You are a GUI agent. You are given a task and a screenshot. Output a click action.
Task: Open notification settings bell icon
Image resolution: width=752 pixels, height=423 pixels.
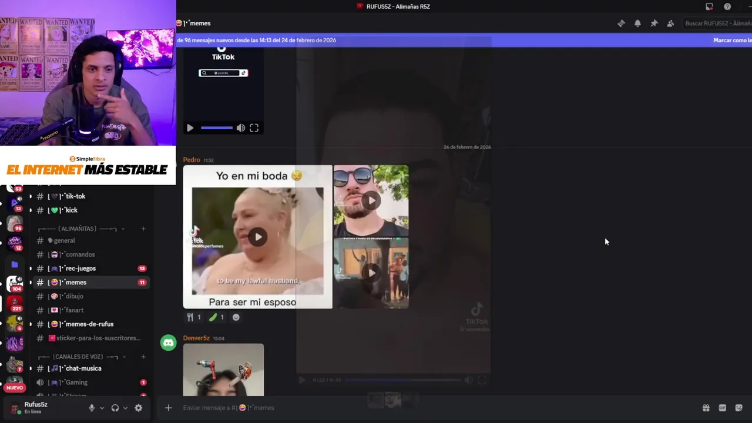[637, 23]
